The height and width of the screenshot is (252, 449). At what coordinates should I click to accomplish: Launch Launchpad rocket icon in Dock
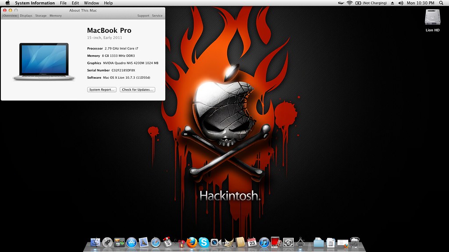point(107,242)
